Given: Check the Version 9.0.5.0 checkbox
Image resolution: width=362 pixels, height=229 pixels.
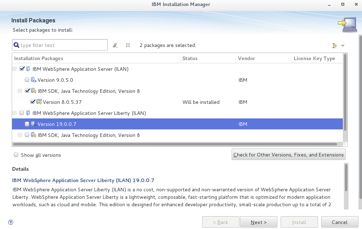Looking at the screenshot, I should pyautogui.click(x=27, y=80).
